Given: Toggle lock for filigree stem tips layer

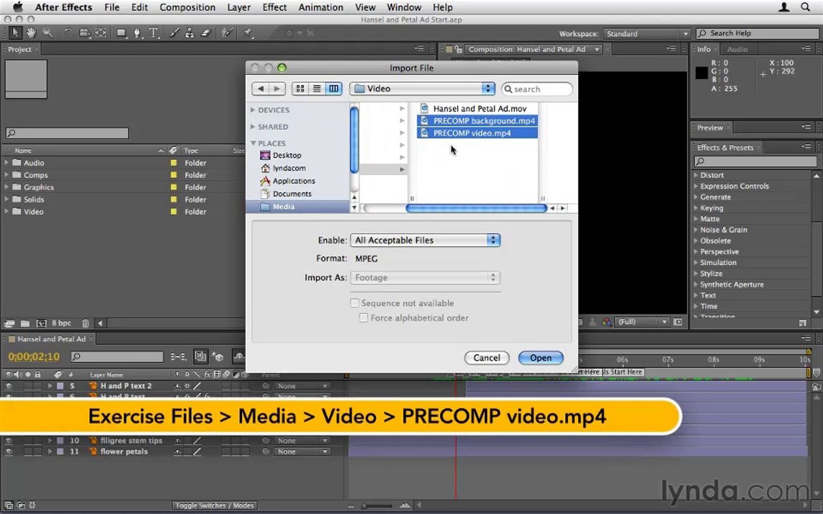Looking at the screenshot, I should click(x=36, y=440).
